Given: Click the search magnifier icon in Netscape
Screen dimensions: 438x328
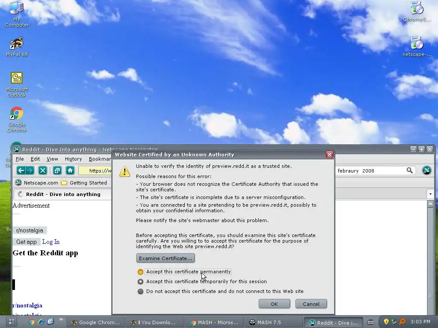Looking at the screenshot, I should tap(409, 170).
